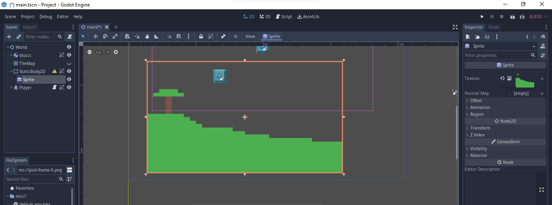Open the Editor menu
Viewport: 552px width, 205px height.
[x=63, y=17]
